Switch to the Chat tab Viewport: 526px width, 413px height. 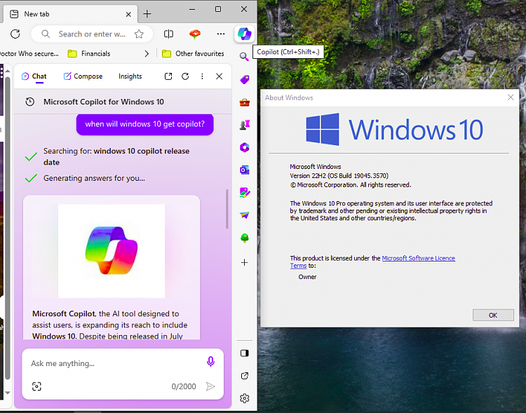pos(34,76)
